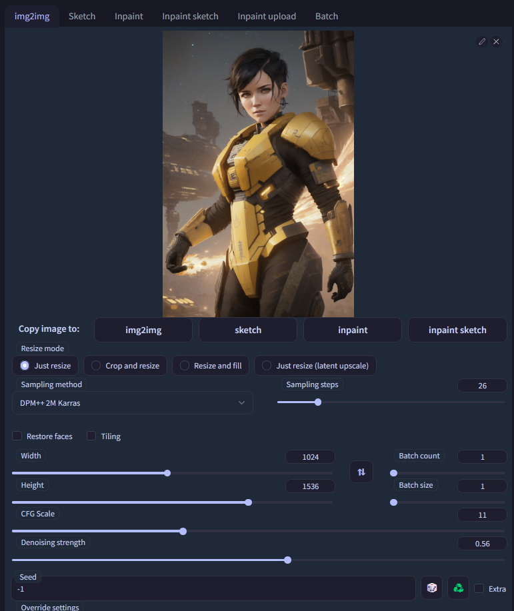
Task: Click the Denoising strength slider handle
Action: (x=288, y=560)
